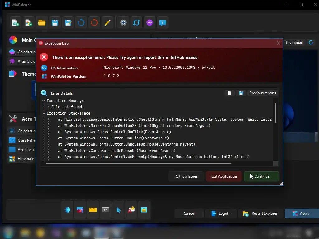Click Apply in the WinPaletter window
Screen dimensions: 319x239
(302, 213)
